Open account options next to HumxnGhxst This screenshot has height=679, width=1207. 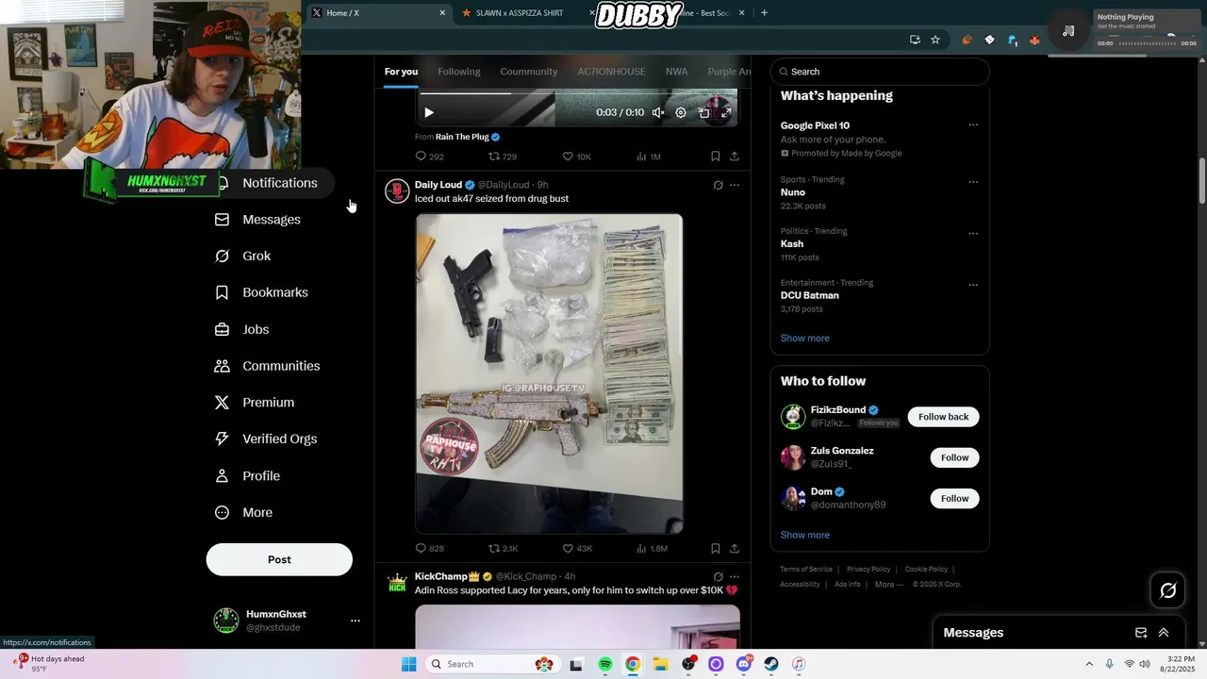pos(355,621)
